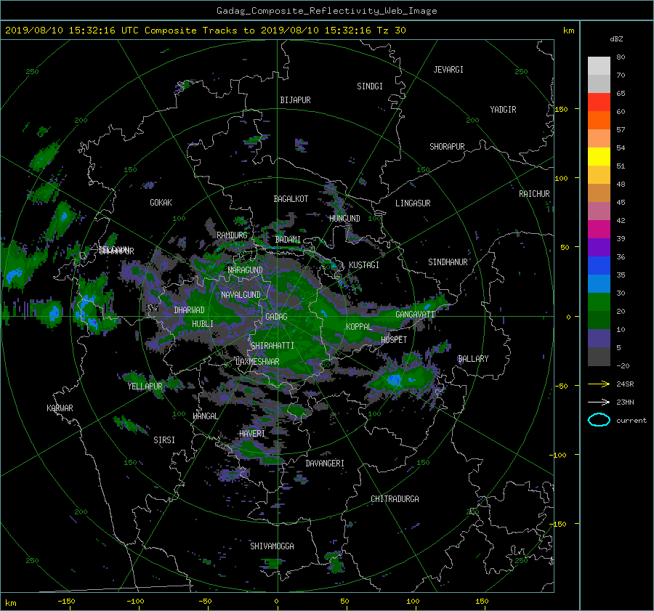Click the KOPPAL city label

coord(359,327)
